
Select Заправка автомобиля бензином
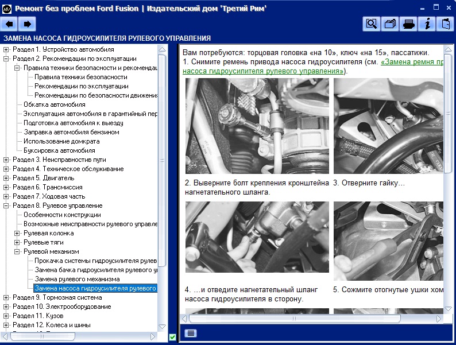(x=71, y=132)
